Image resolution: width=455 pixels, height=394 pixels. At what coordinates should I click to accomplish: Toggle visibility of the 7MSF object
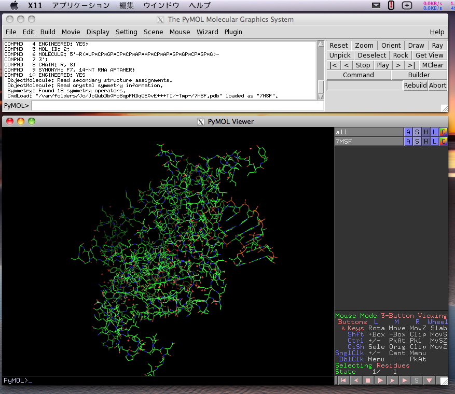pos(369,141)
